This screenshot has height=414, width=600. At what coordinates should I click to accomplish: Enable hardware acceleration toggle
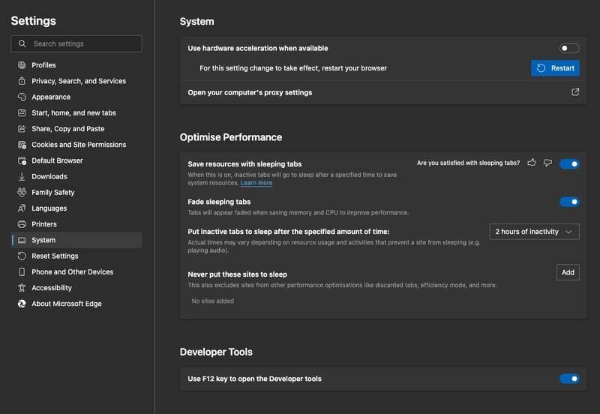[x=569, y=48]
